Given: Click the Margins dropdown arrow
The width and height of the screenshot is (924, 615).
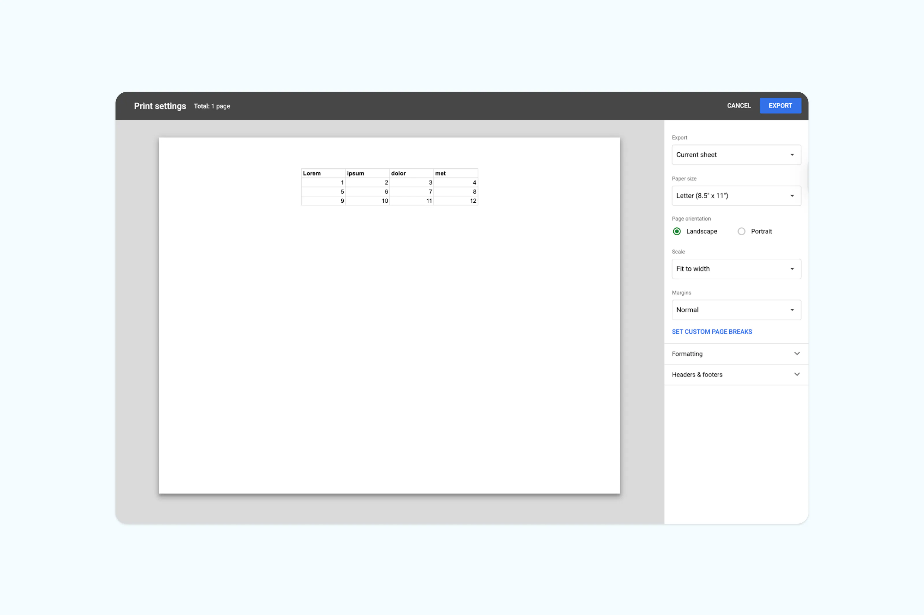Looking at the screenshot, I should point(792,310).
